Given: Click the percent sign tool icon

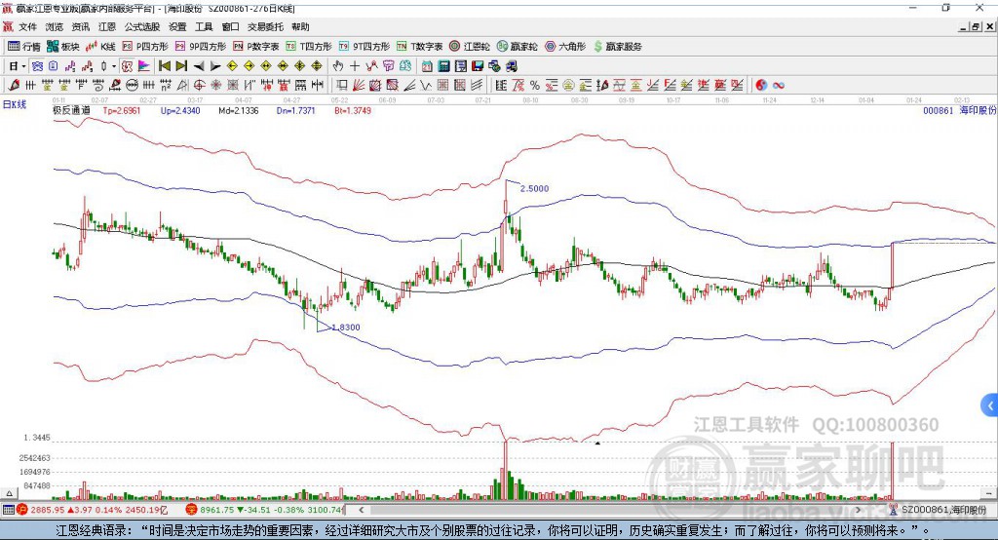Looking at the screenshot, I should point(535,86).
